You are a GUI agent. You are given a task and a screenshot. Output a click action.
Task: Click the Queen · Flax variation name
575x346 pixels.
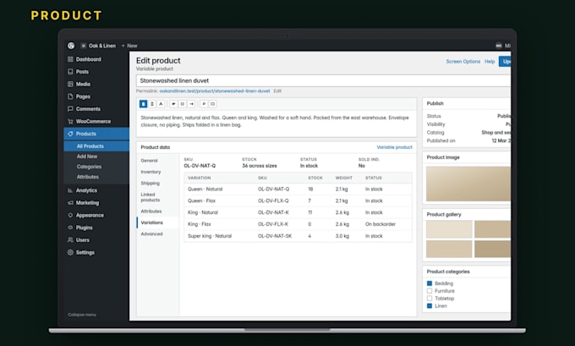tap(202, 201)
